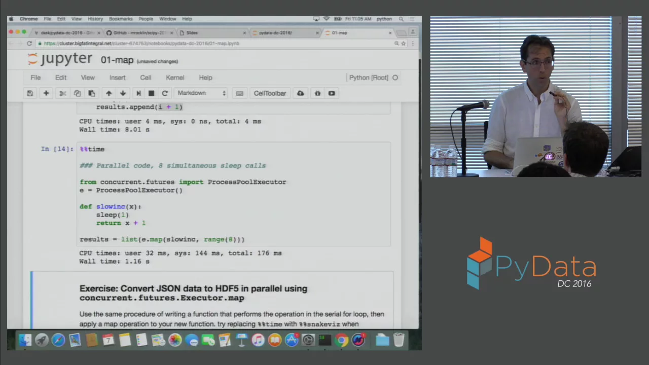Click the Wi-Fi status icon in menu bar
The width and height of the screenshot is (649, 365).
[x=326, y=19]
